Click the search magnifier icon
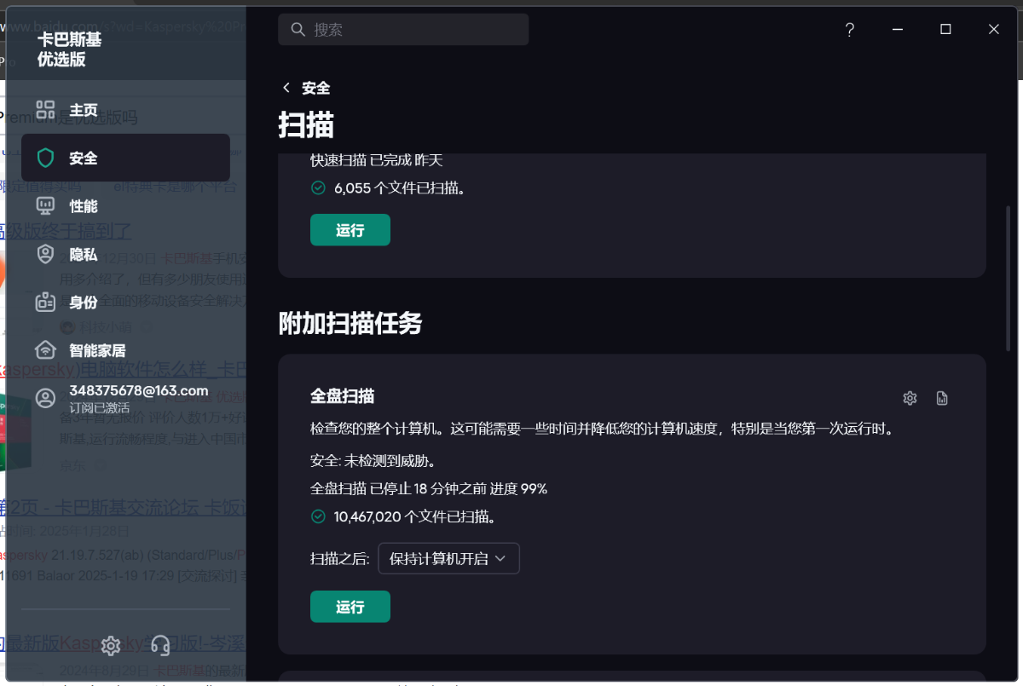Image resolution: width=1023 pixels, height=686 pixels. point(298,30)
